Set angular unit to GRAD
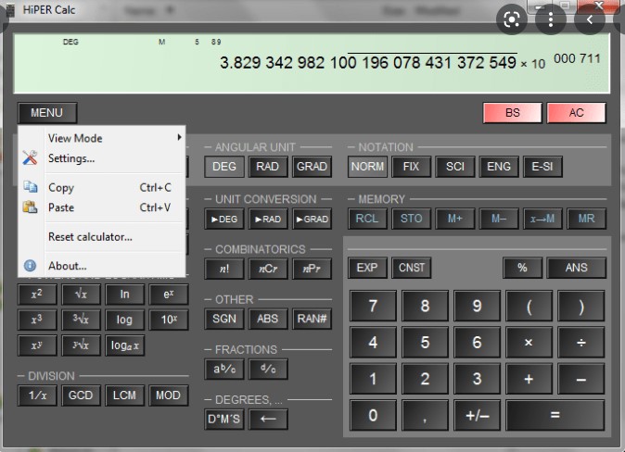Viewport: 625px width, 452px height. 312,167
